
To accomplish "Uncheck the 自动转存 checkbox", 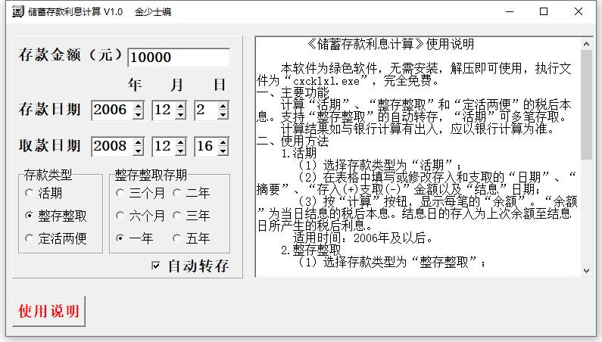I will 156,266.
